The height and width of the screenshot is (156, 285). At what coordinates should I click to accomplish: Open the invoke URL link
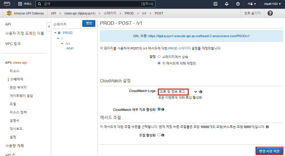(199, 36)
